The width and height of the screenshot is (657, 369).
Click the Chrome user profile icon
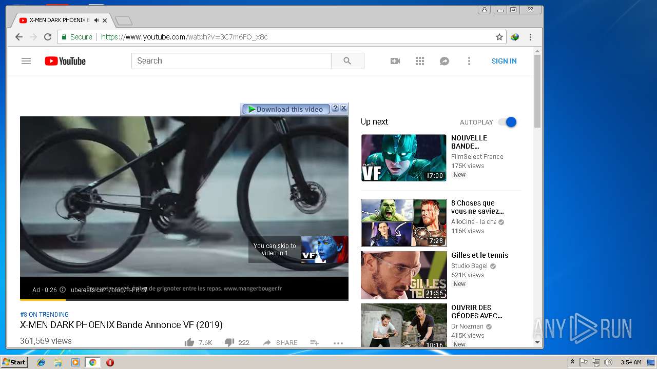pos(484,10)
